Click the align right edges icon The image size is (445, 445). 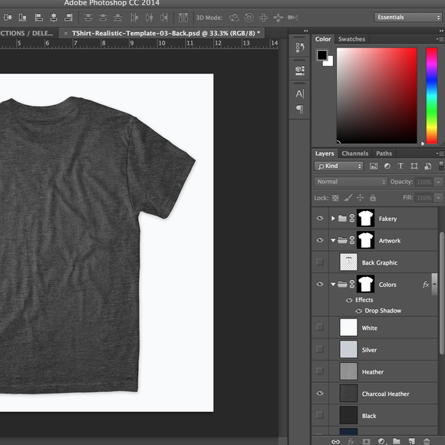coord(68,18)
